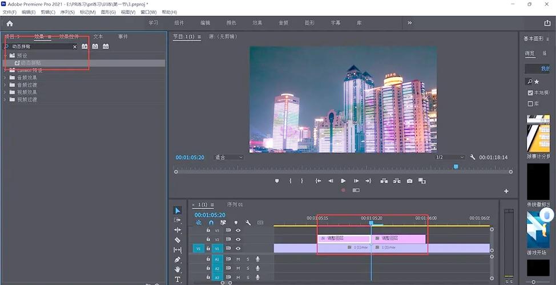Open Program monitor wrench settings
This screenshot has height=285, width=556.
pos(472,157)
